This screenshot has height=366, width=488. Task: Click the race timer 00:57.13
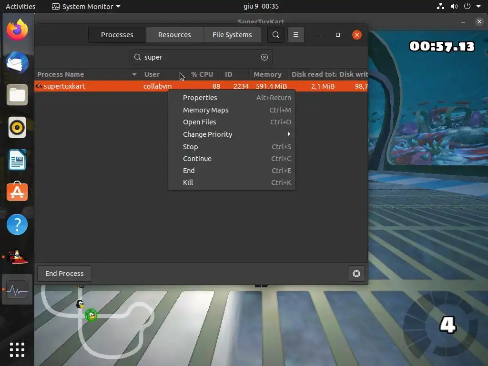pyautogui.click(x=442, y=46)
